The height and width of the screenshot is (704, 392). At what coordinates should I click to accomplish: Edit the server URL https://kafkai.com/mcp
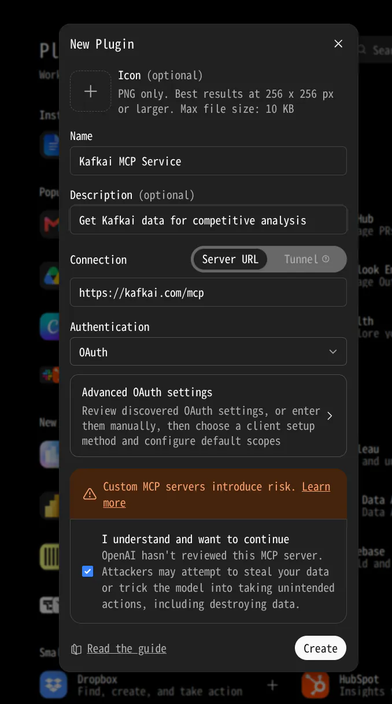click(x=208, y=293)
